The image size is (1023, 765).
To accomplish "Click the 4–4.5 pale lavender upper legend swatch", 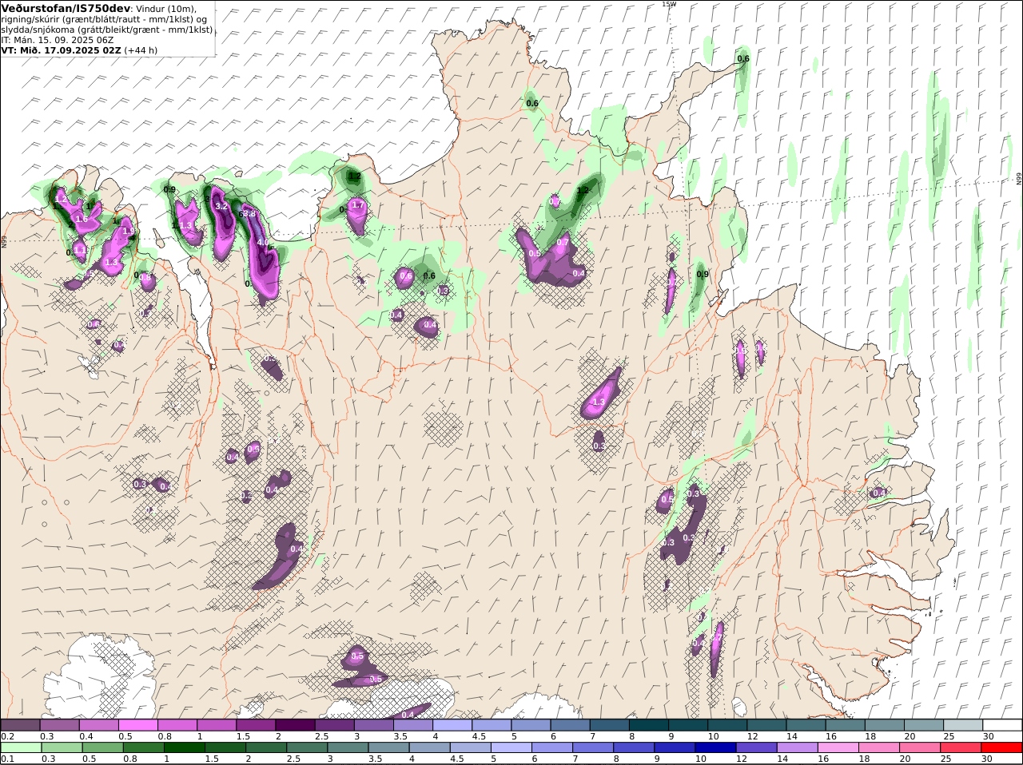I will pos(452,725).
